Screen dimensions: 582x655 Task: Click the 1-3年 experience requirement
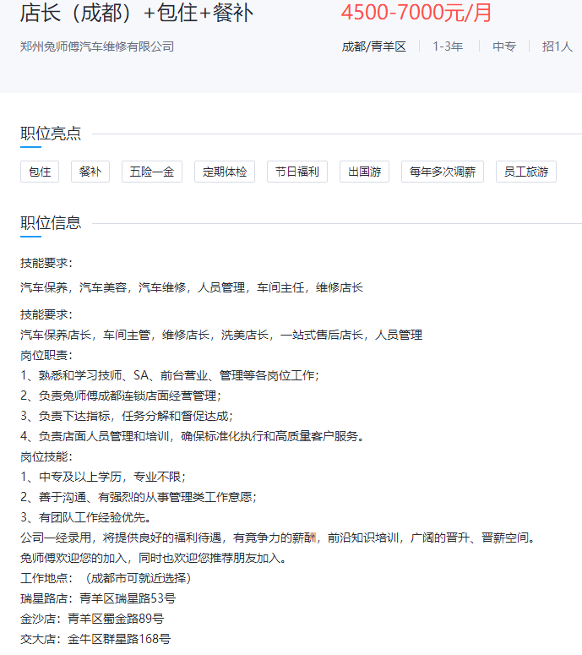448,46
